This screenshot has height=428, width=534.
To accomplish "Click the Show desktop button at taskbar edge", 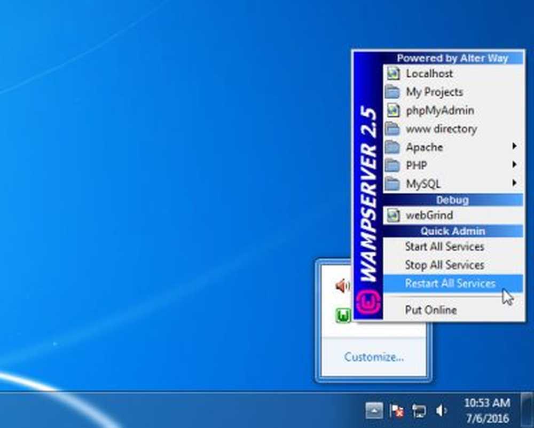I will (x=527, y=410).
